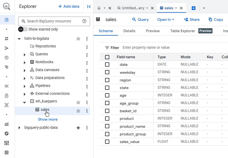Image resolution: width=228 pixels, height=158 pixels.
Task: Open actions menu for Pipelines
Action: coord(87,87)
